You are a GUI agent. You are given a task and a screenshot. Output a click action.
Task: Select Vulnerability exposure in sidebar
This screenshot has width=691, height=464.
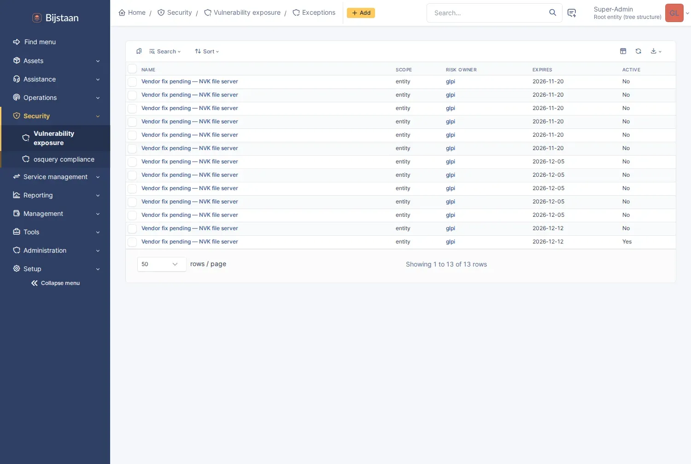pos(56,138)
